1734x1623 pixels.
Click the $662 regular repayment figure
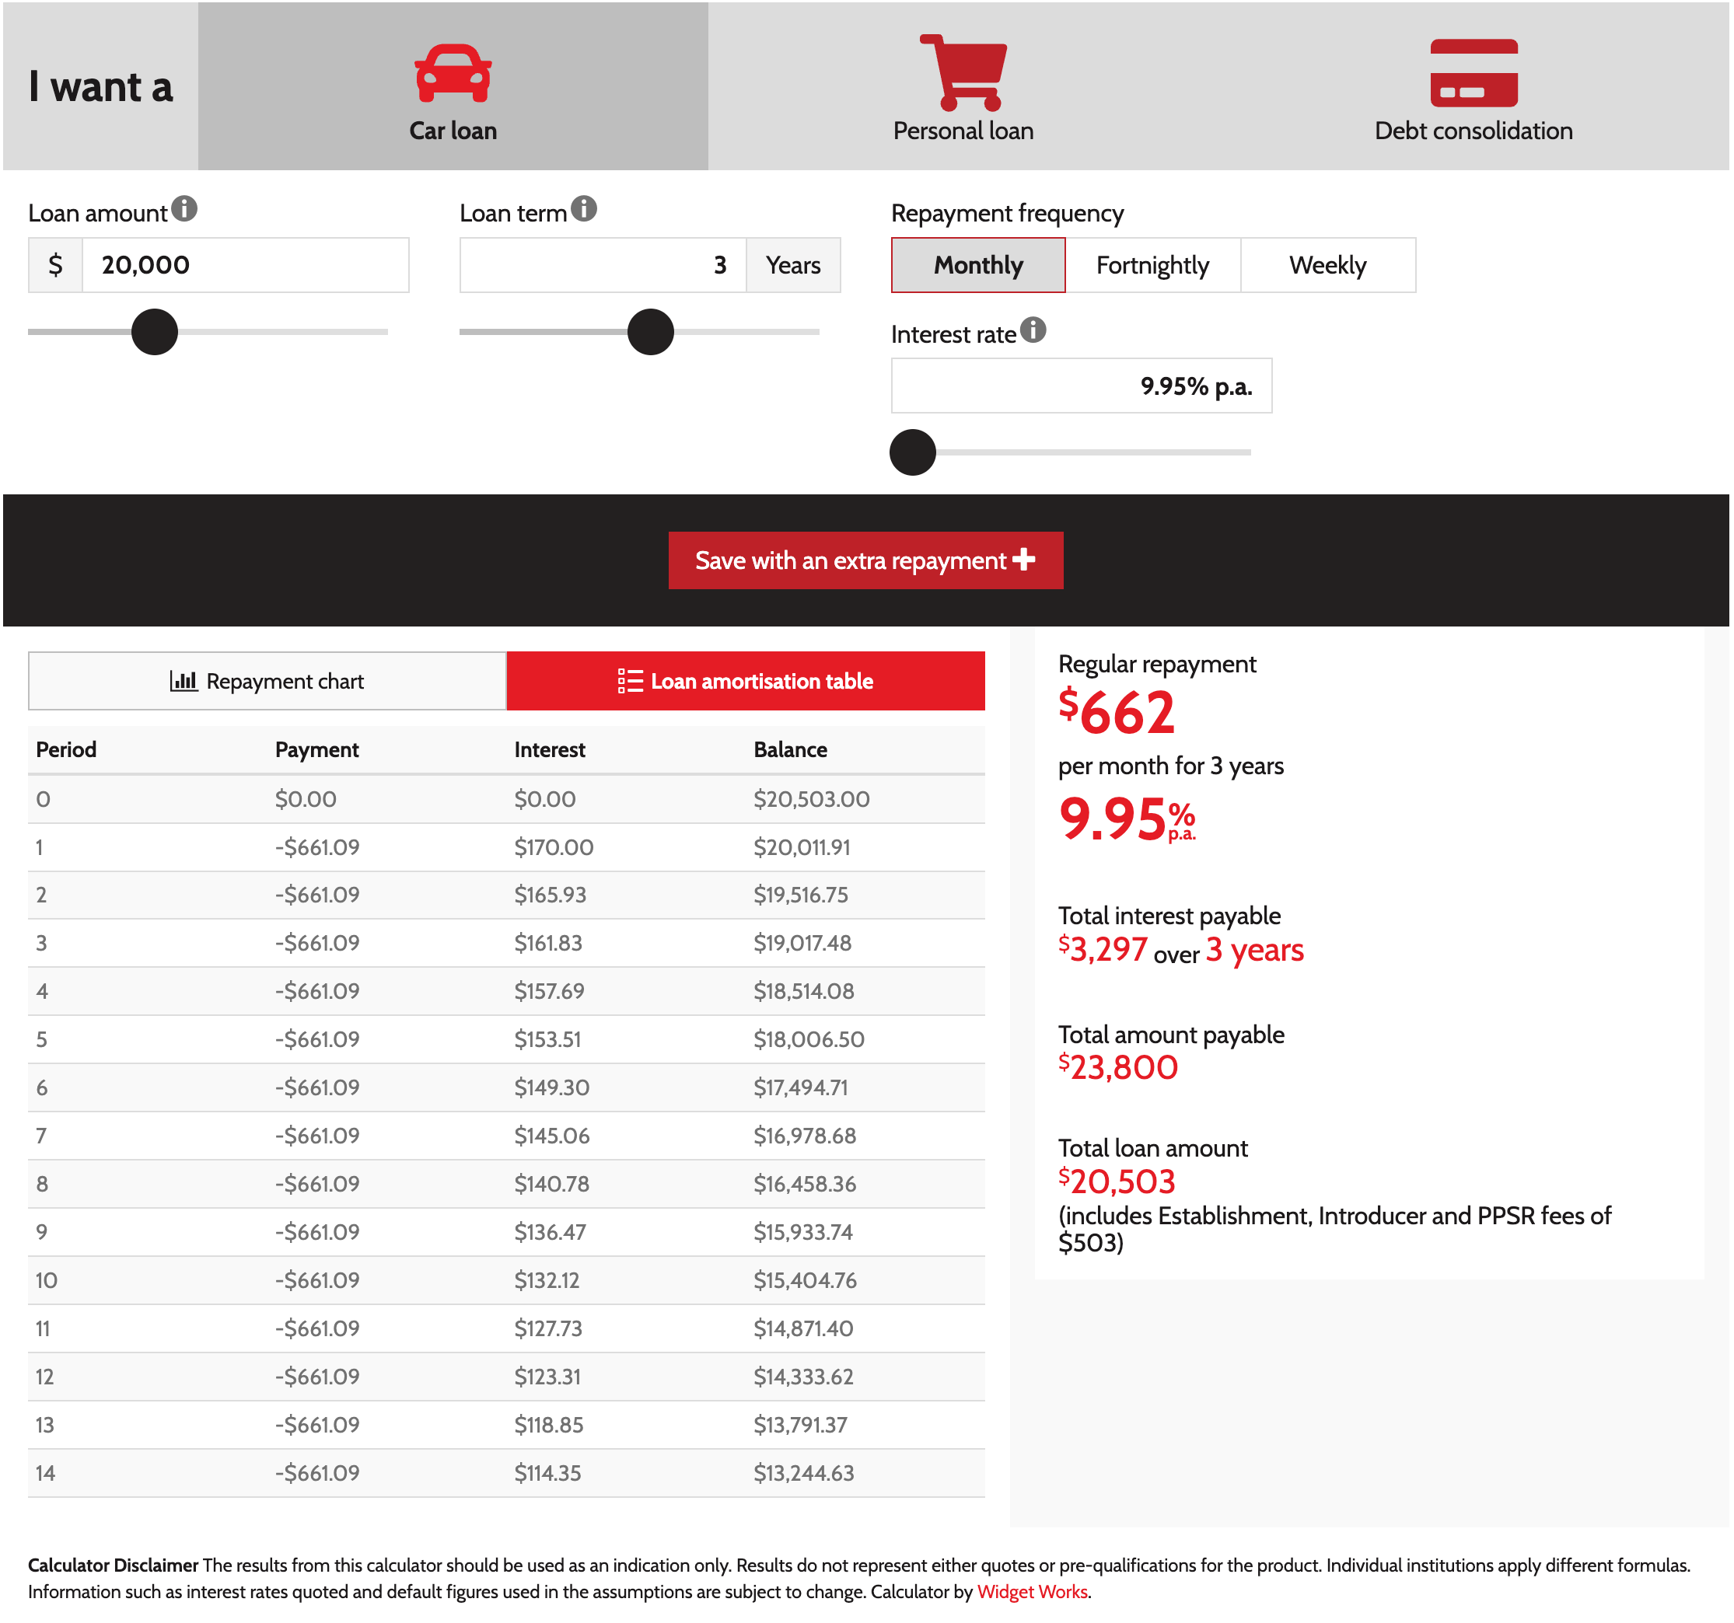(1117, 713)
